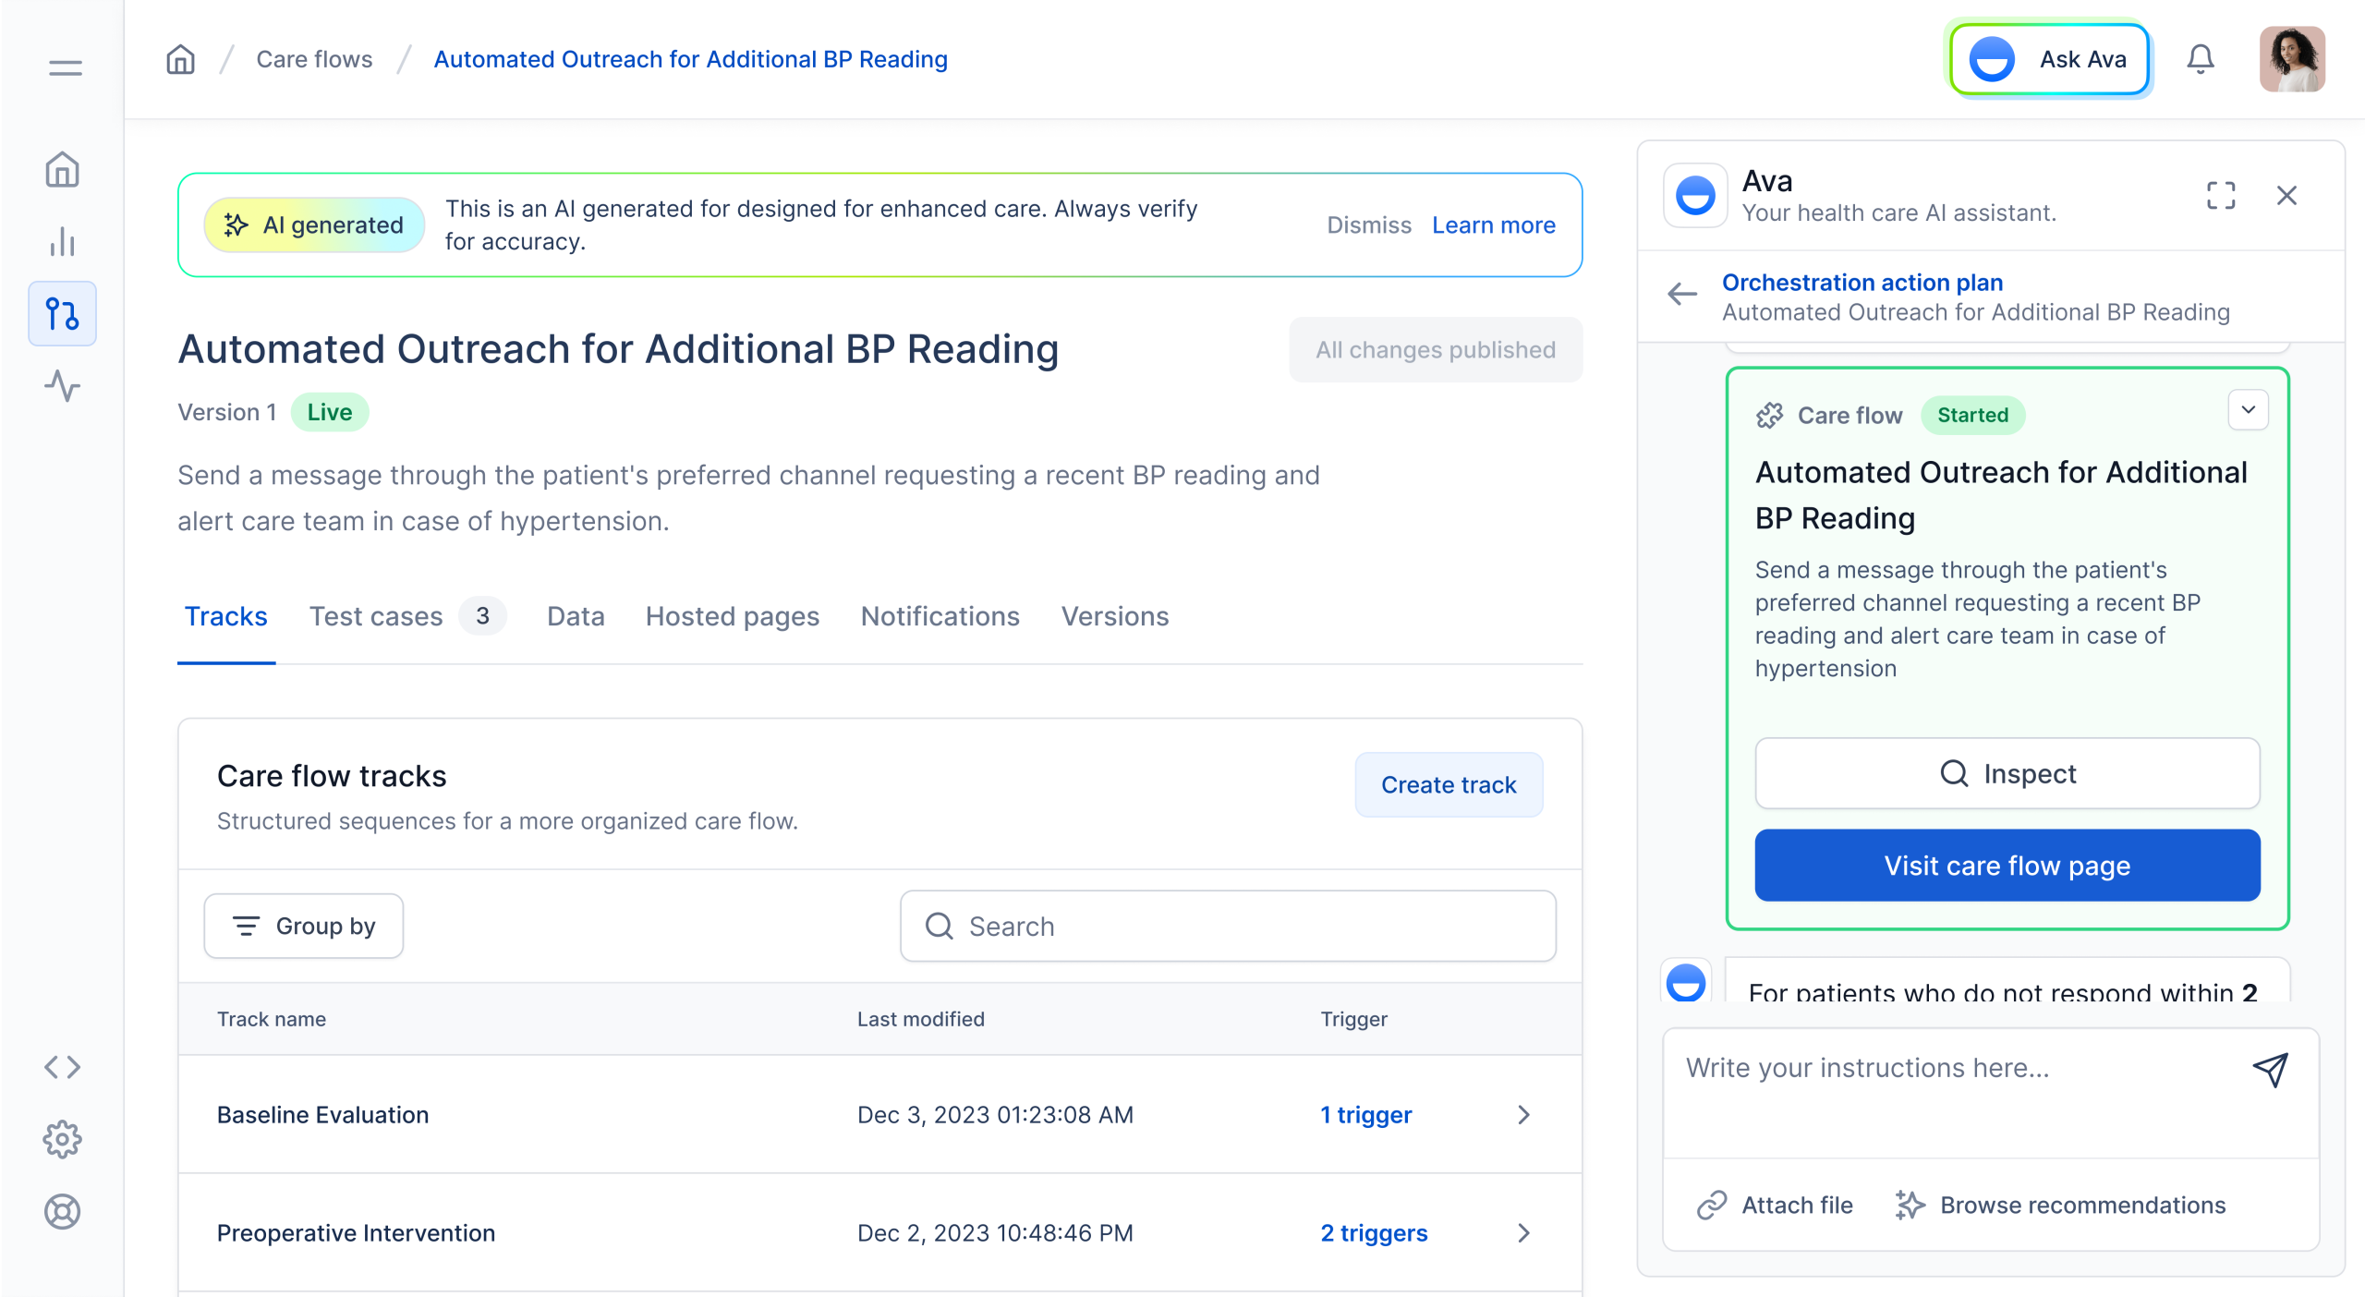Focus the tracks Search field

1228,926
